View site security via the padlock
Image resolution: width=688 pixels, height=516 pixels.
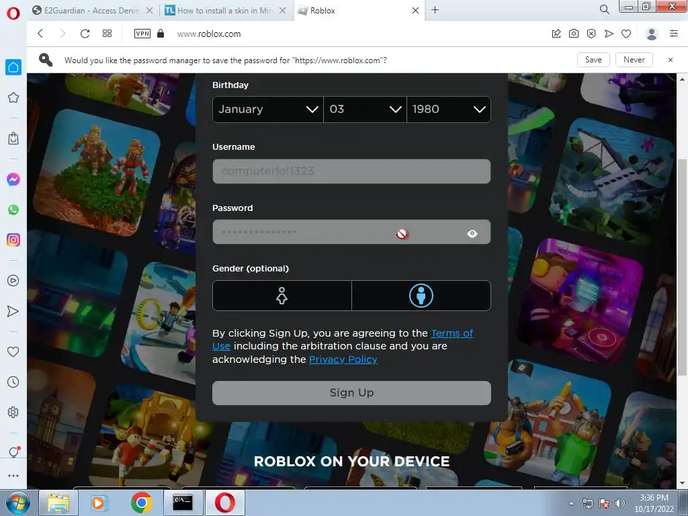[x=161, y=34]
